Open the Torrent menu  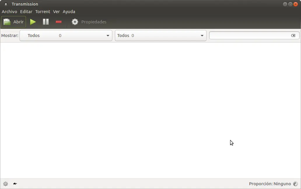(x=43, y=12)
